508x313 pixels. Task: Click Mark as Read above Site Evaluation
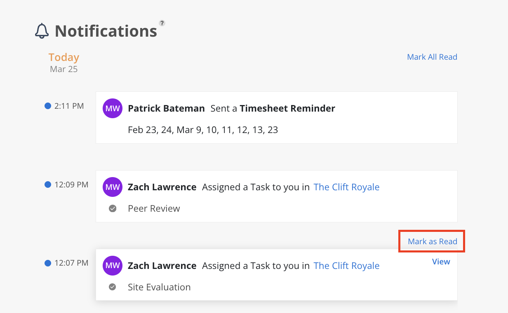432,241
